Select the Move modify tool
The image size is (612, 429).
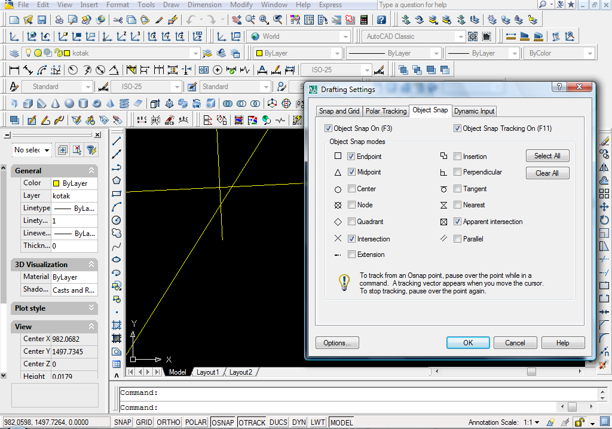tap(604, 207)
